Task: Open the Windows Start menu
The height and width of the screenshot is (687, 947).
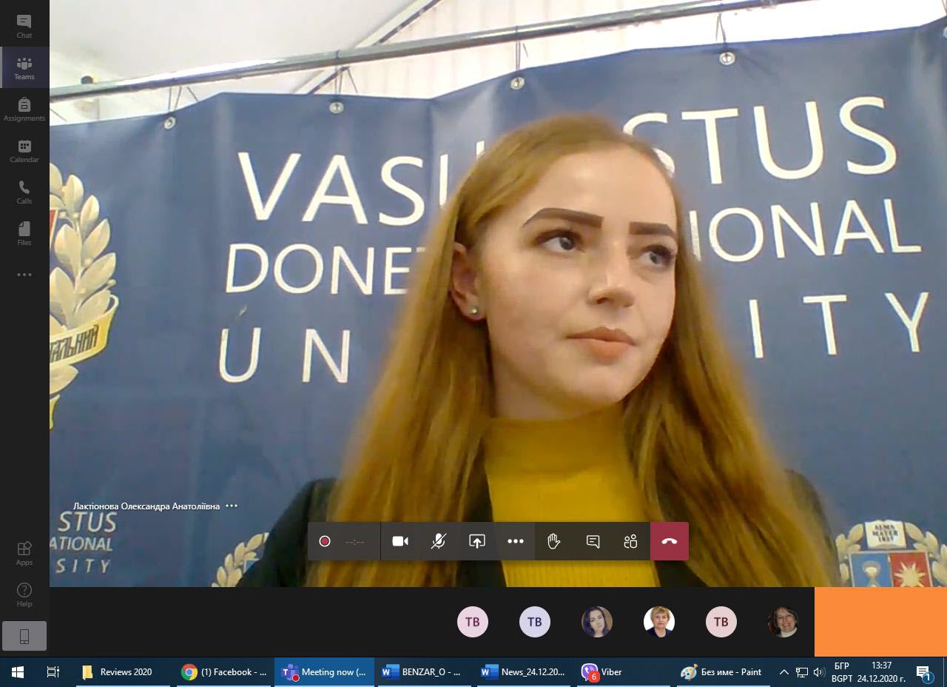Action: (18, 672)
